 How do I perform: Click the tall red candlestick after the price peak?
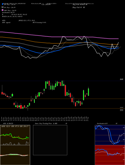(65, 90)
